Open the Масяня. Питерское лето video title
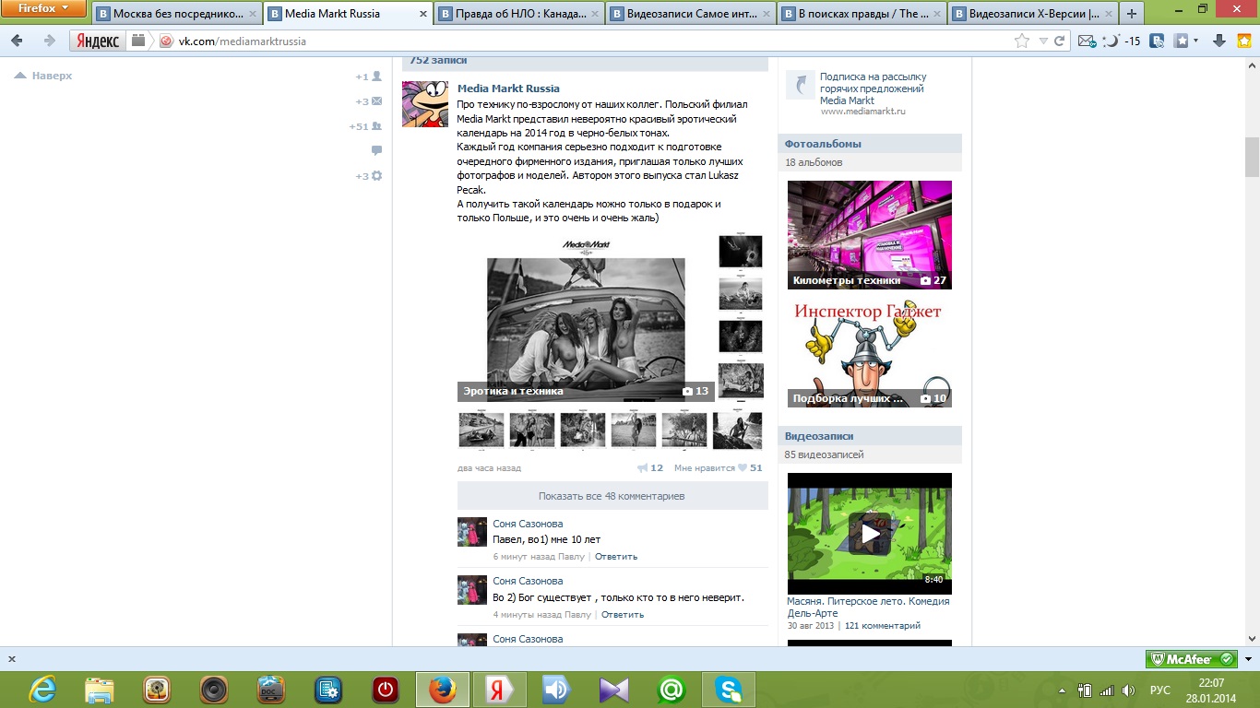Screen dimensions: 1260x708 pos(868,607)
